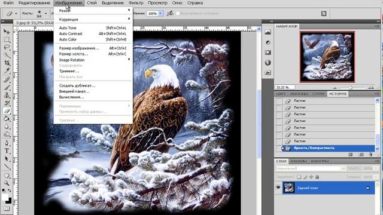Open the Eraser tool preset picker arrow
This screenshot has width=383, height=215.
coord(16,14)
